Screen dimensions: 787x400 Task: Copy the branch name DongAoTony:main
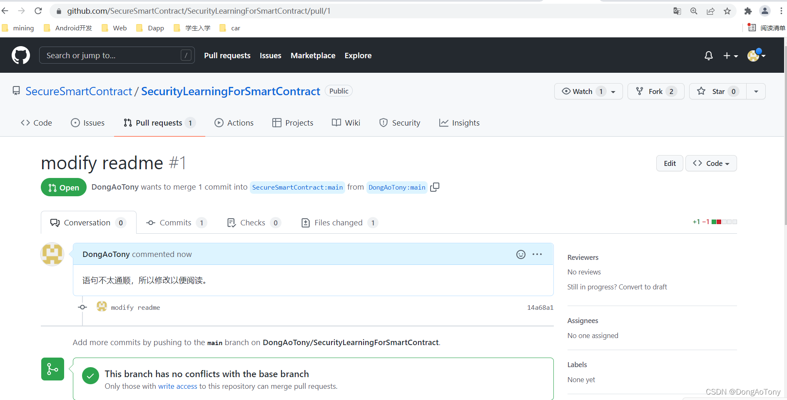[x=435, y=187]
